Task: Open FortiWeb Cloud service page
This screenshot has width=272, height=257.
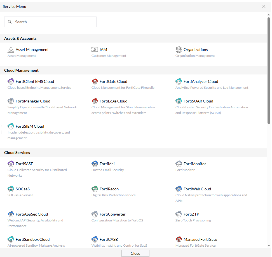Action: (179, 189)
